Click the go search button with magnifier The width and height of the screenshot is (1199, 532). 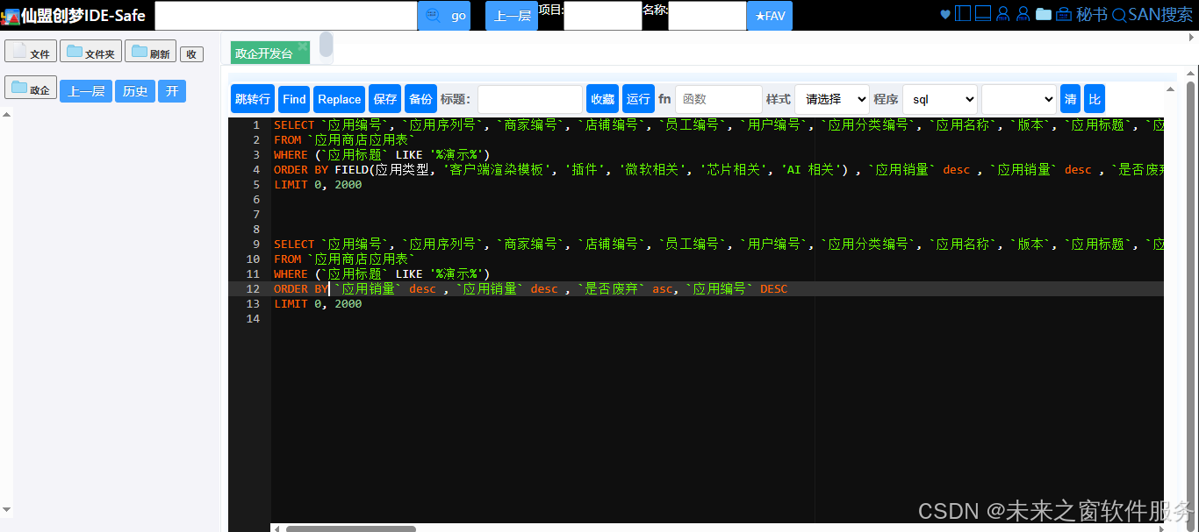point(444,16)
